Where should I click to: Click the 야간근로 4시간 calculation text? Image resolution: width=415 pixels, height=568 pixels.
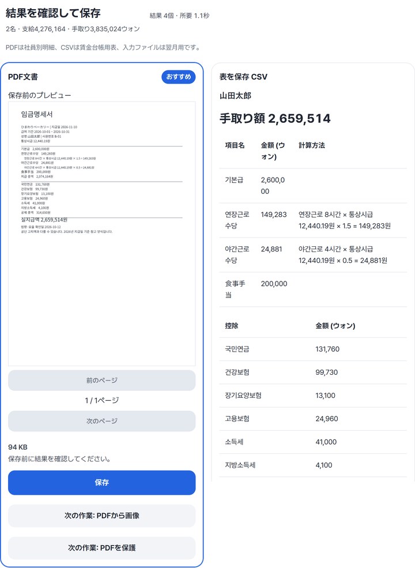tap(343, 255)
